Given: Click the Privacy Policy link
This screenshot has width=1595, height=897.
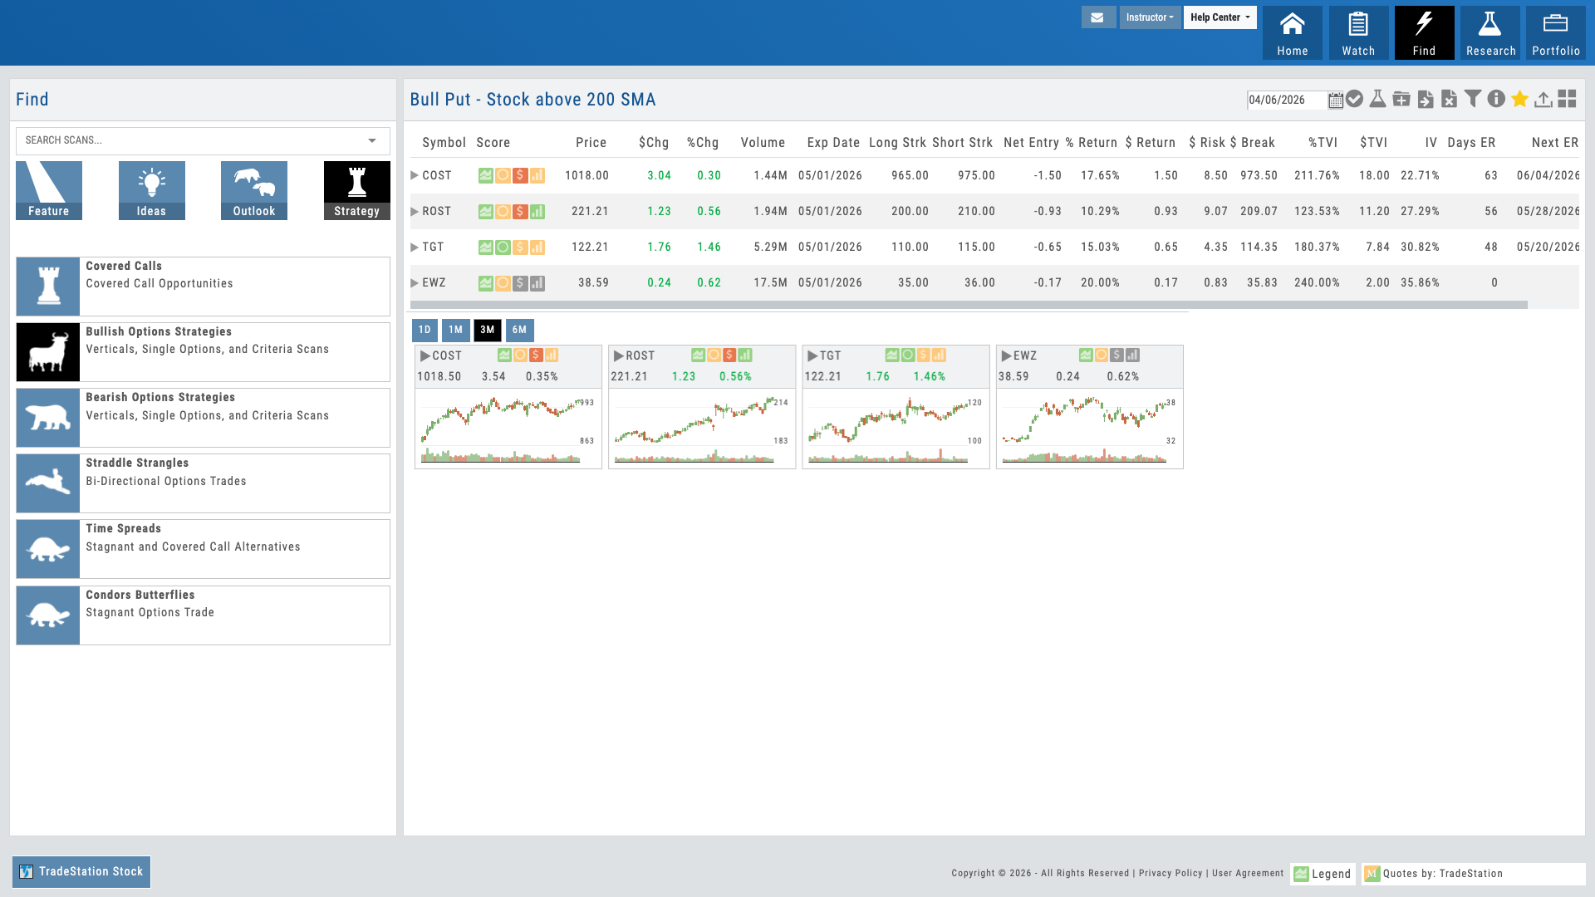Looking at the screenshot, I should [1170, 873].
